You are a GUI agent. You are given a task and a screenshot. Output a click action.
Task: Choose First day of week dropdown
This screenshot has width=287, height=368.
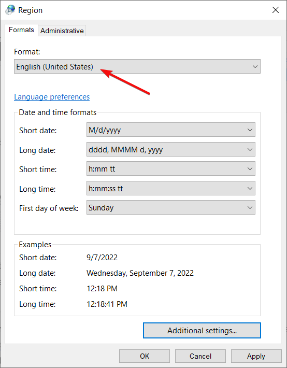[x=171, y=207]
